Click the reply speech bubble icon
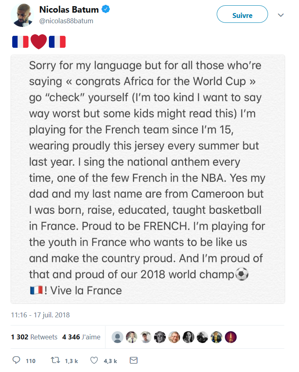Image resolution: width=299 pixels, height=372 pixels. click(17, 360)
